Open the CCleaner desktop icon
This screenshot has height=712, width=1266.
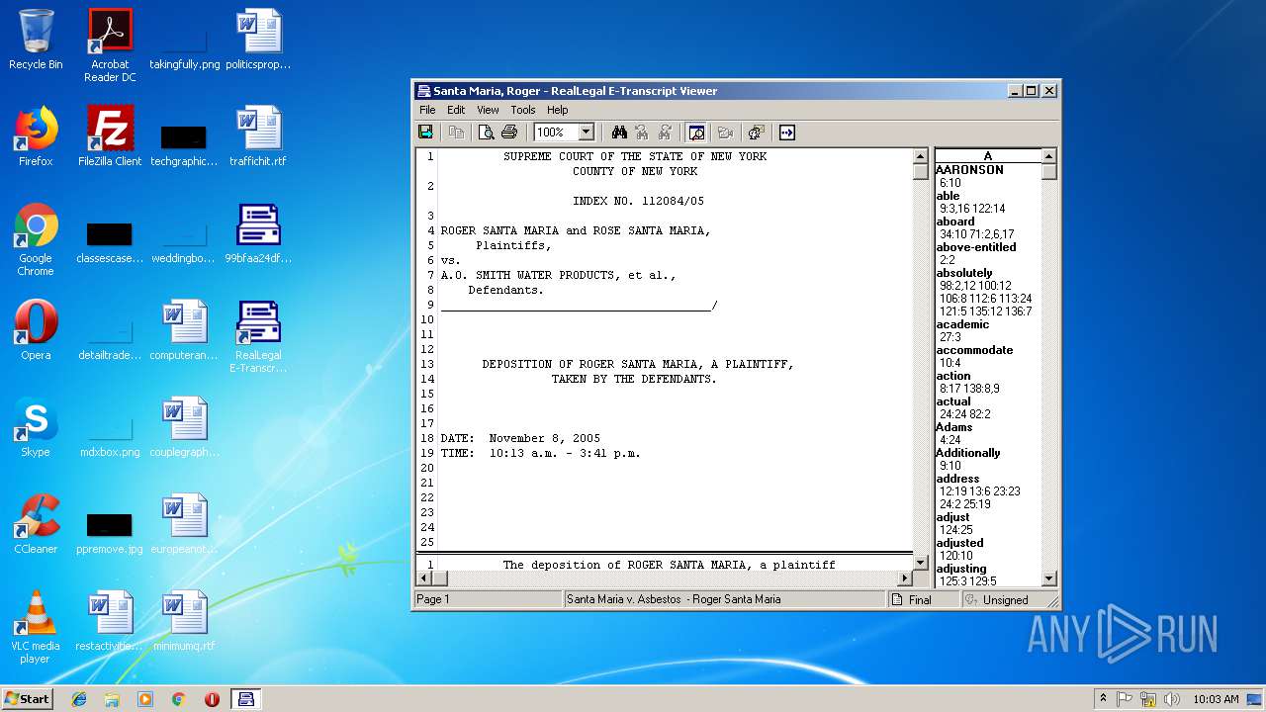(x=36, y=524)
